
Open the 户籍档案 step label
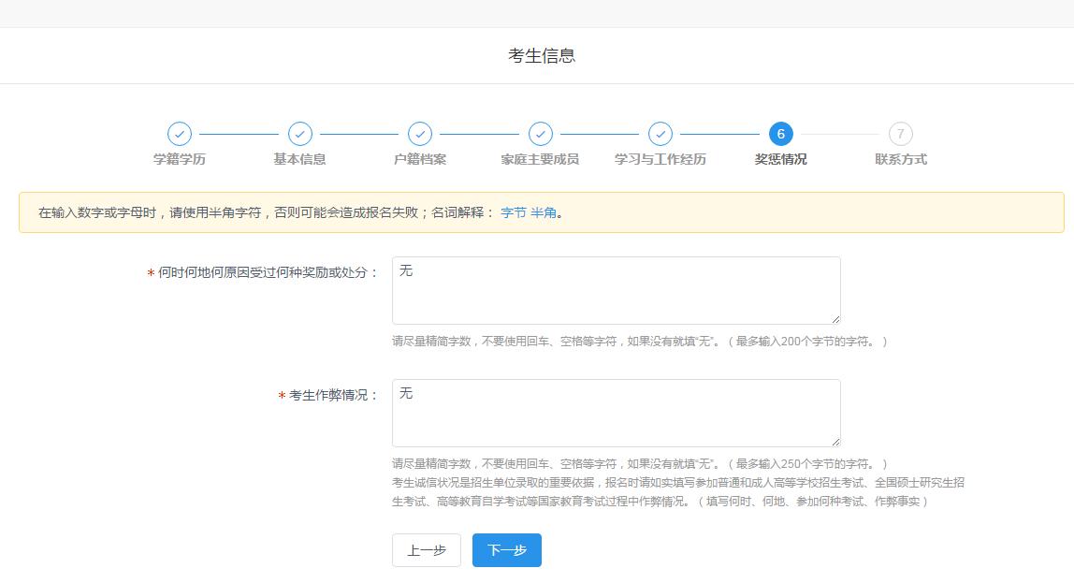point(420,159)
